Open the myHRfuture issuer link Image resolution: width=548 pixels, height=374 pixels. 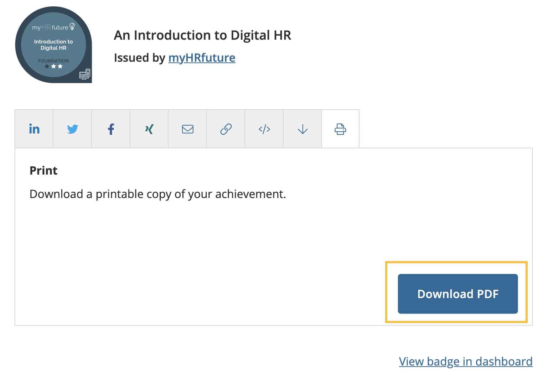point(202,58)
